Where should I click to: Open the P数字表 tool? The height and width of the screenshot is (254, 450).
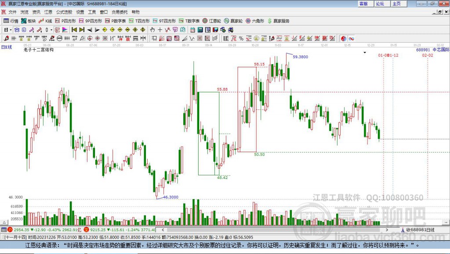[x=116, y=21]
